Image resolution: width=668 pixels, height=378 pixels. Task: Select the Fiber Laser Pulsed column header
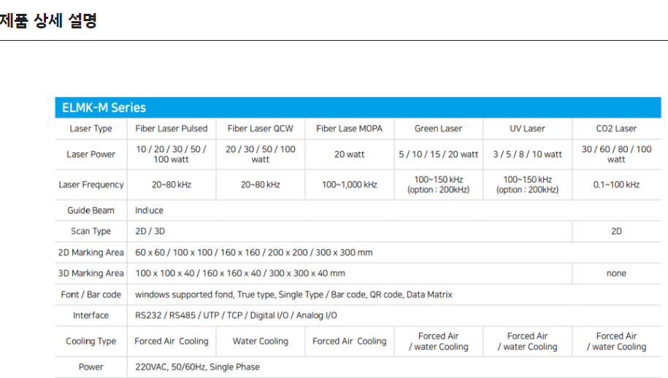click(x=172, y=129)
